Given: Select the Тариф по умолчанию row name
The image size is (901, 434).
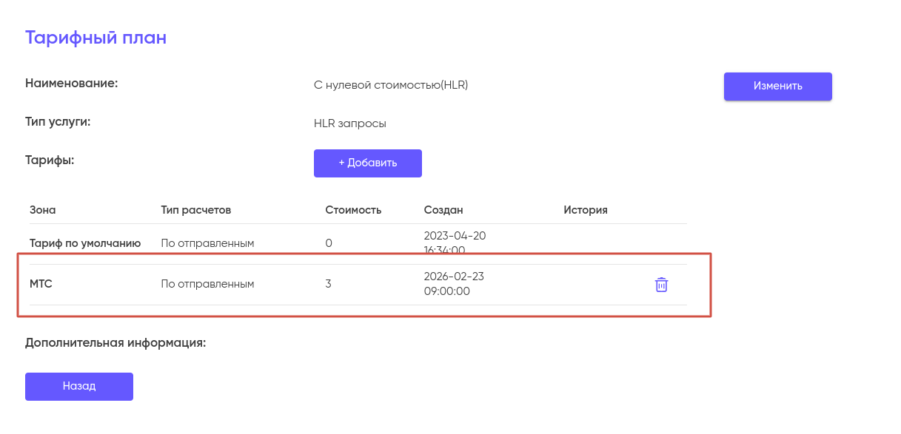Looking at the screenshot, I should [x=85, y=243].
